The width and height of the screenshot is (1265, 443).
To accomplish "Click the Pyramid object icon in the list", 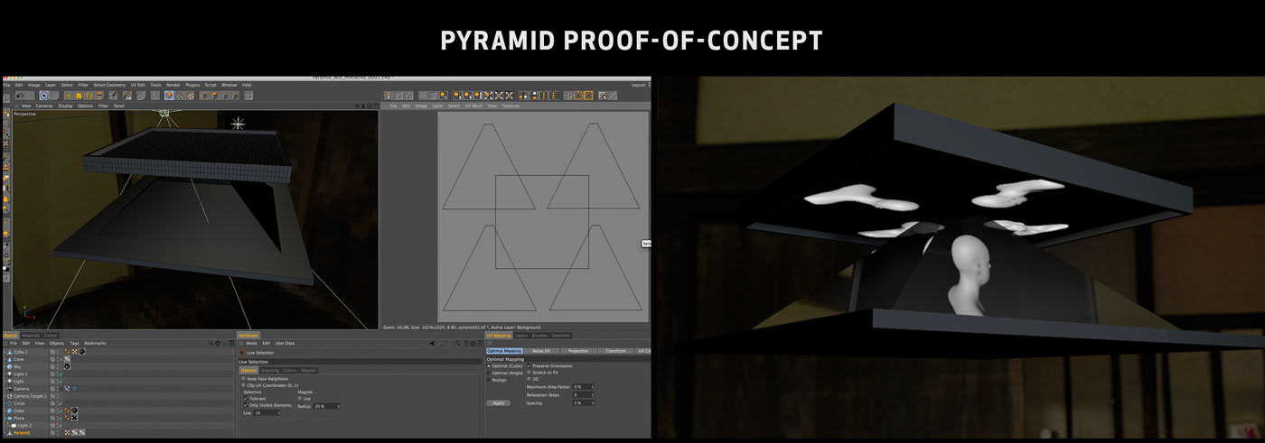I will point(9,433).
